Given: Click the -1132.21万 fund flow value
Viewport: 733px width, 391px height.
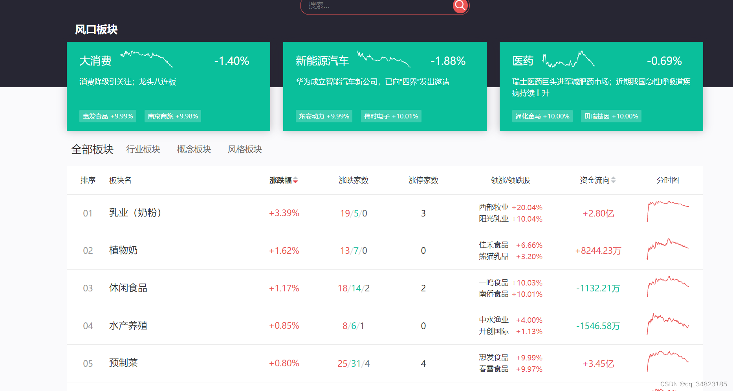Looking at the screenshot, I should (x=598, y=288).
